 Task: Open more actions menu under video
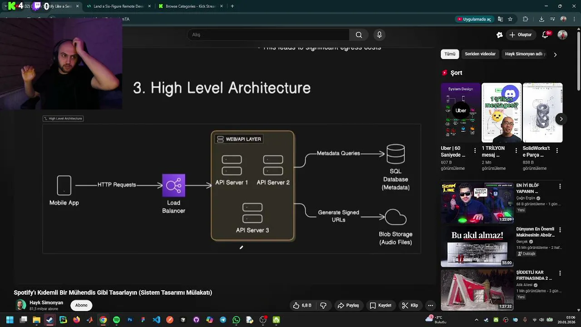click(x=430, y=305)
